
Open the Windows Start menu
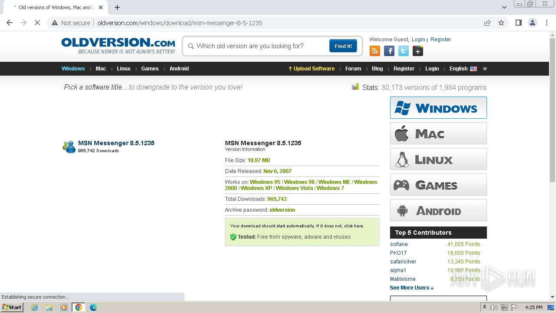(12, 307)
